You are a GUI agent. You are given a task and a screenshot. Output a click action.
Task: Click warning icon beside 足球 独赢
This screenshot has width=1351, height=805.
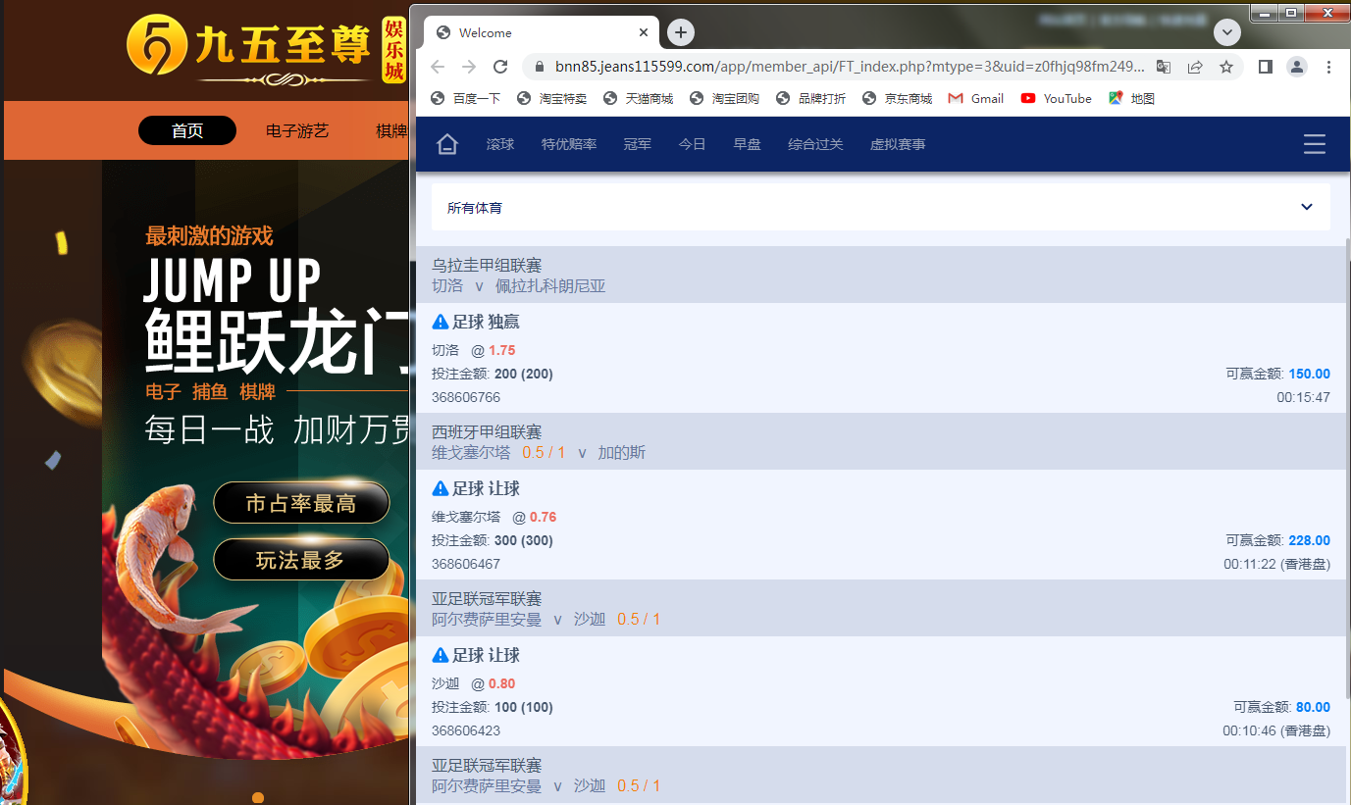[441, 322]
